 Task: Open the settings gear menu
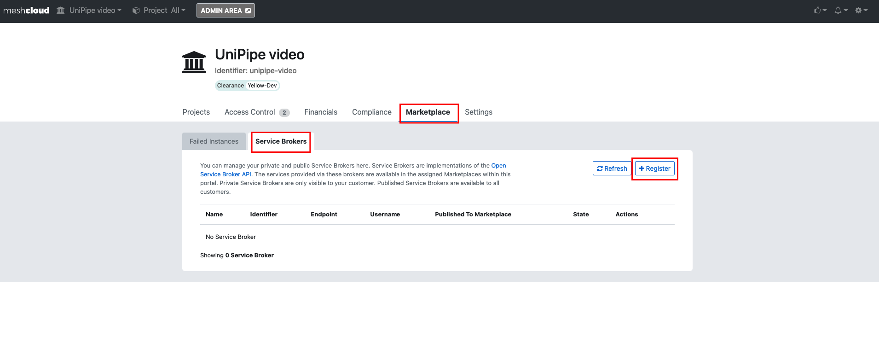click(861, 10)
